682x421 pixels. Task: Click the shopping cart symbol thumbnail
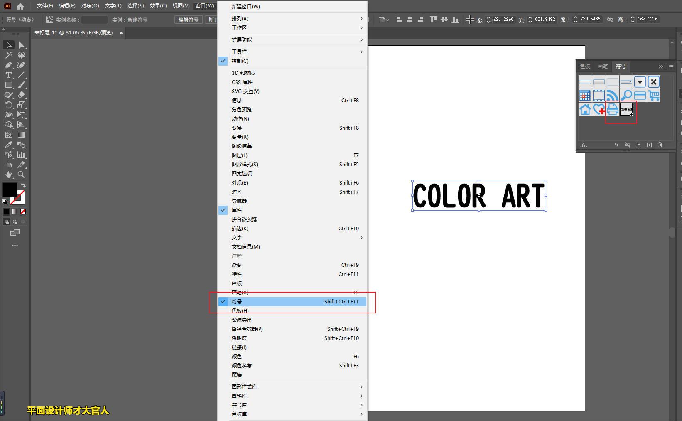653,96
